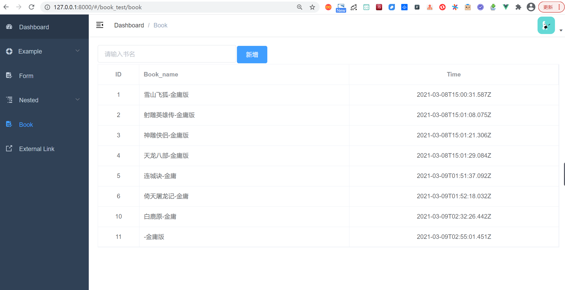The image size is (565, 290).
Task: Open the dark X extension icon
Action: tap(417, 7)
